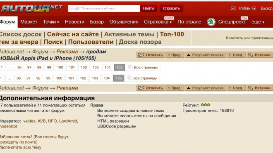Click the Найти search button

pyautogui.click(x=148, y=8)
